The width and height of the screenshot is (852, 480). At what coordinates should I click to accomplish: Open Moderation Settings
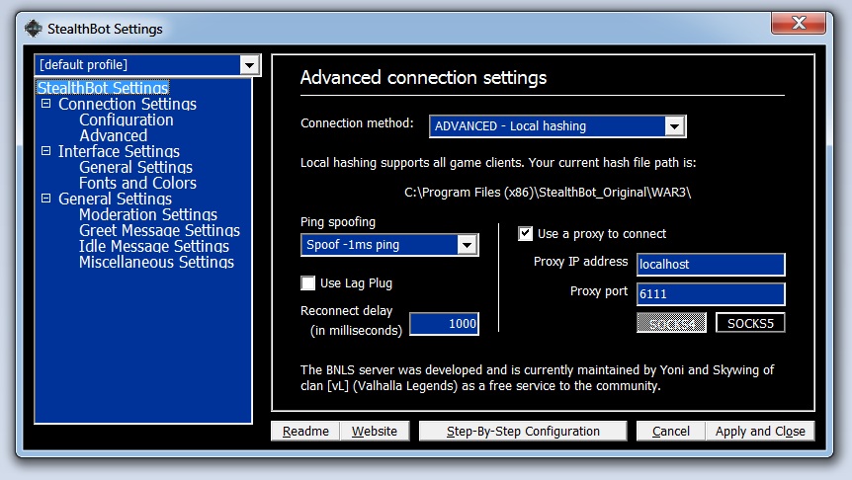pos(148,214)
